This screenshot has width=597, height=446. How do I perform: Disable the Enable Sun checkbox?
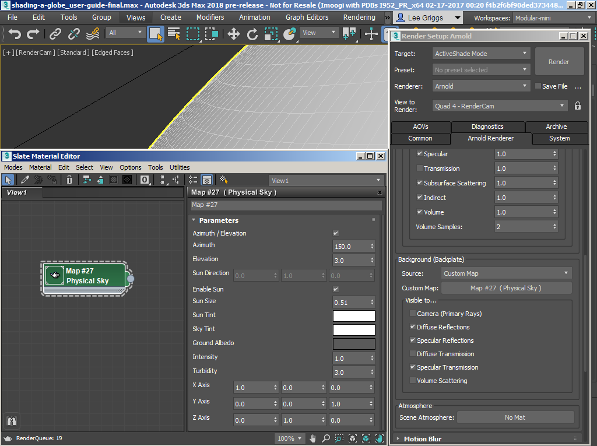[335, 289]
